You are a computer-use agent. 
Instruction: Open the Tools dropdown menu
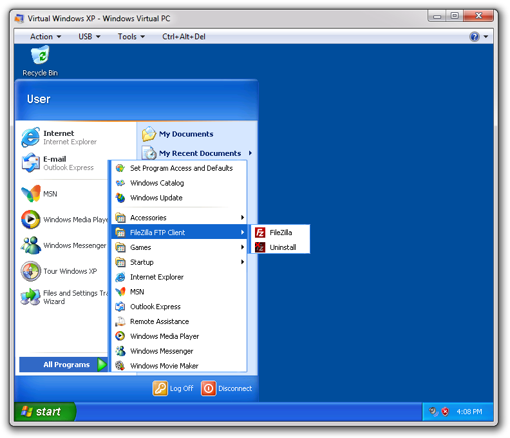131,37
